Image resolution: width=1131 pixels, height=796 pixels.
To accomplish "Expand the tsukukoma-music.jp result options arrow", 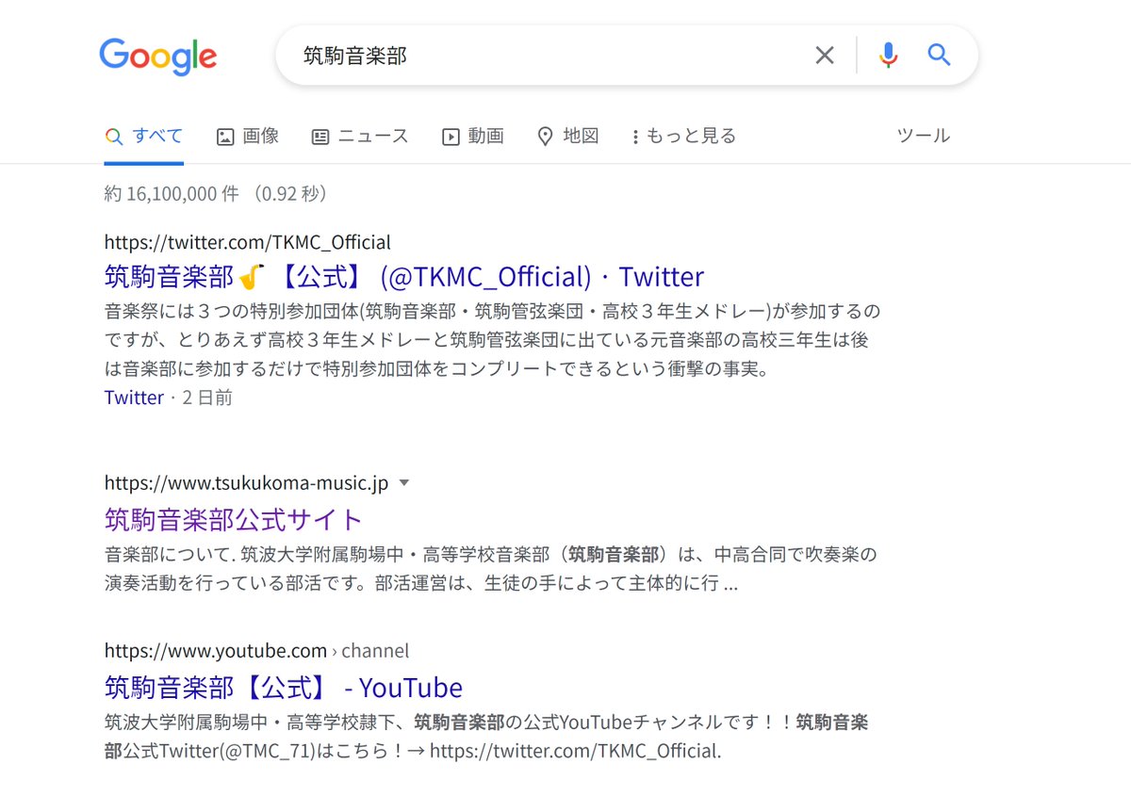I will (x=404, y=482).
